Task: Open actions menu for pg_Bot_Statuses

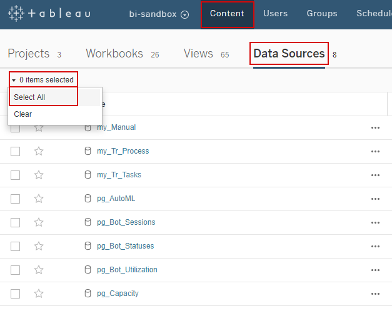Action: (x=375, y=246)
